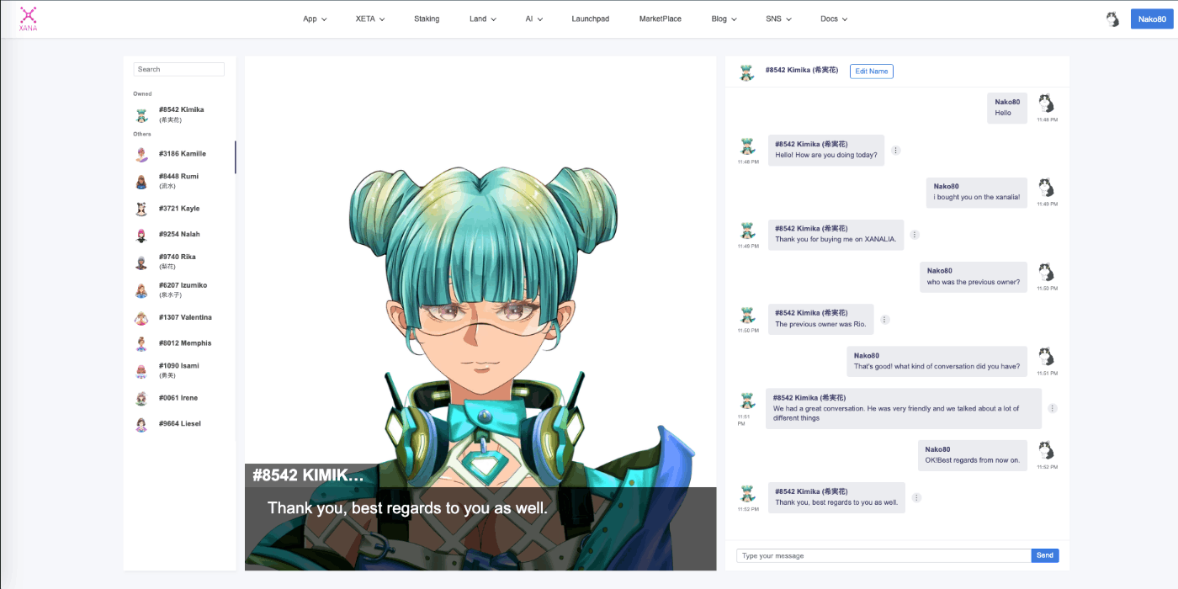This screenshot has height=589, width=1178.
Task: Select #6207 Izumiko avatar icon
Action: (141, 290)
